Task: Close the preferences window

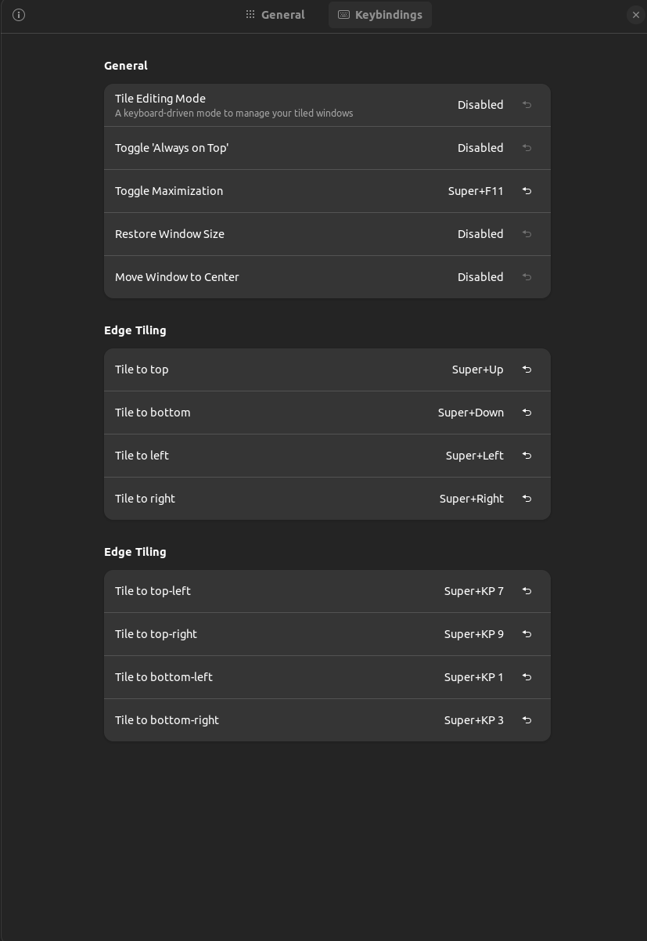Action: (635, 15)
